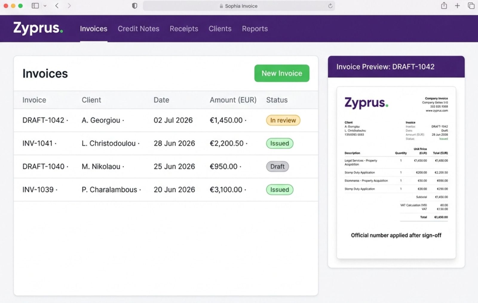Open invoice DRAFT-1040
Screen dimensions: 478x303
(x=43, y=167)
